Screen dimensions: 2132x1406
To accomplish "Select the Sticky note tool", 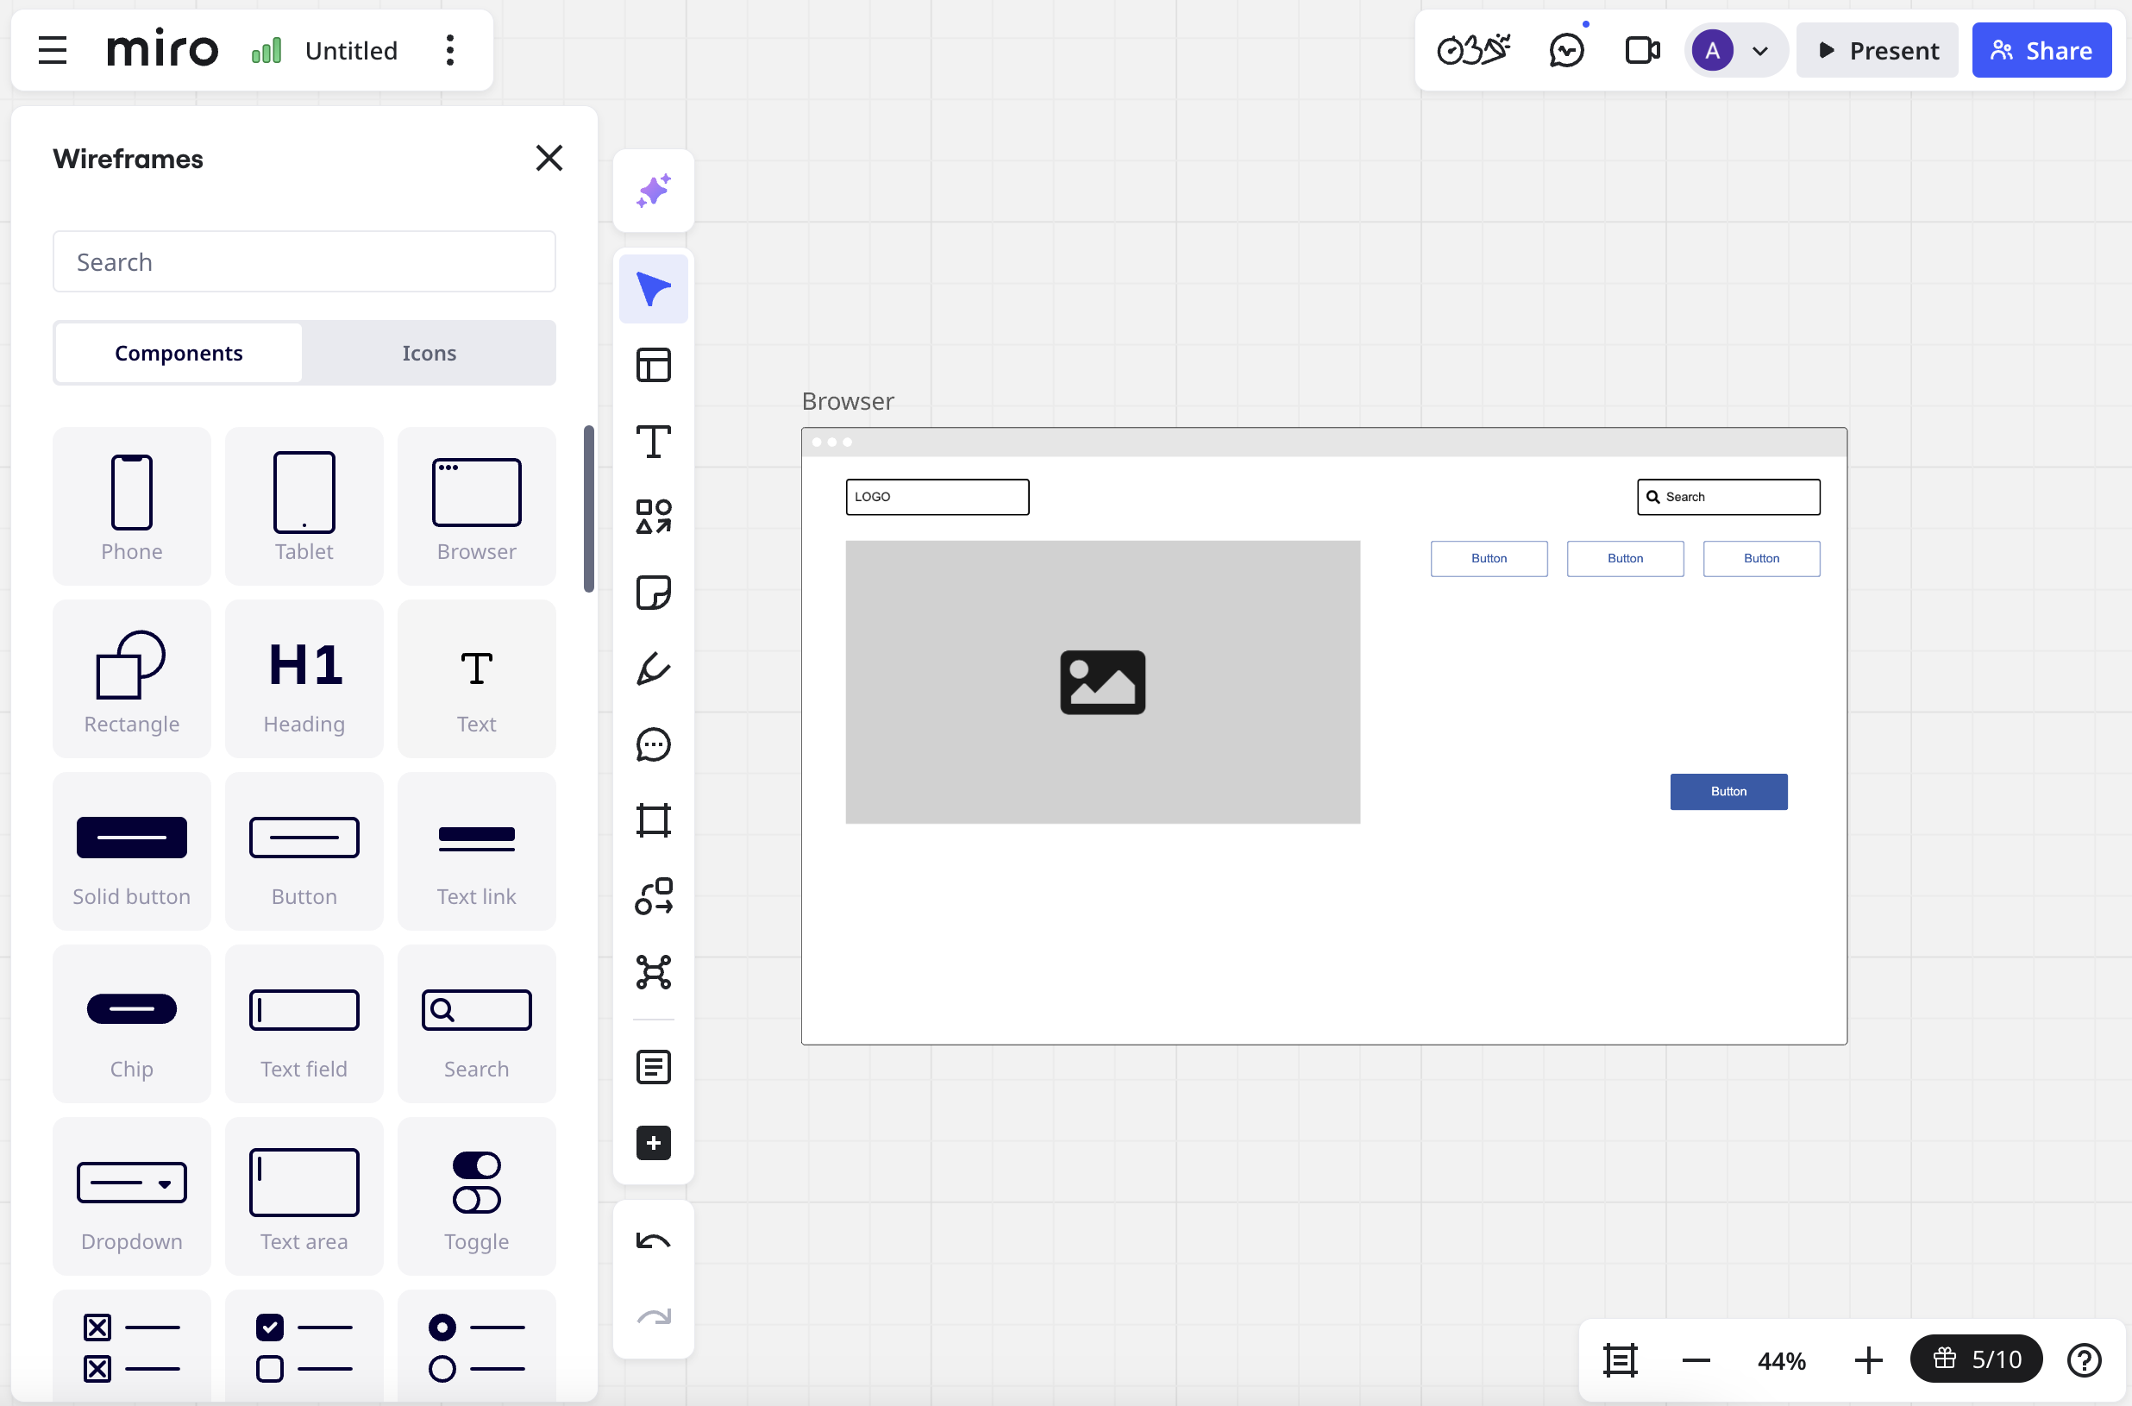I will tap(653, 593).
